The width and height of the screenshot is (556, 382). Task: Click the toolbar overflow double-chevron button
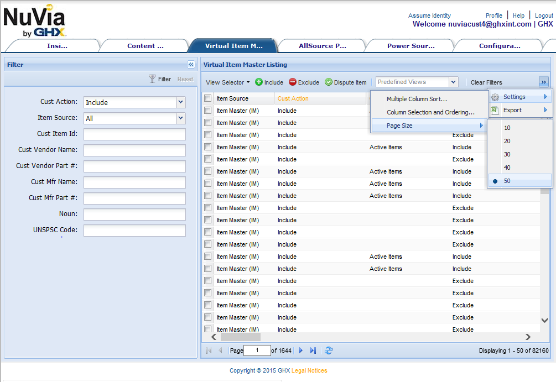[543, 82]
